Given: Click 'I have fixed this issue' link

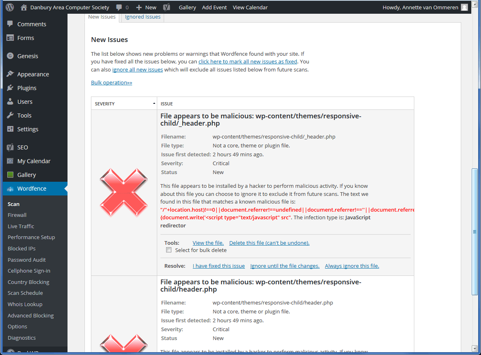Looking at the screenshot, I should (219, 266).
